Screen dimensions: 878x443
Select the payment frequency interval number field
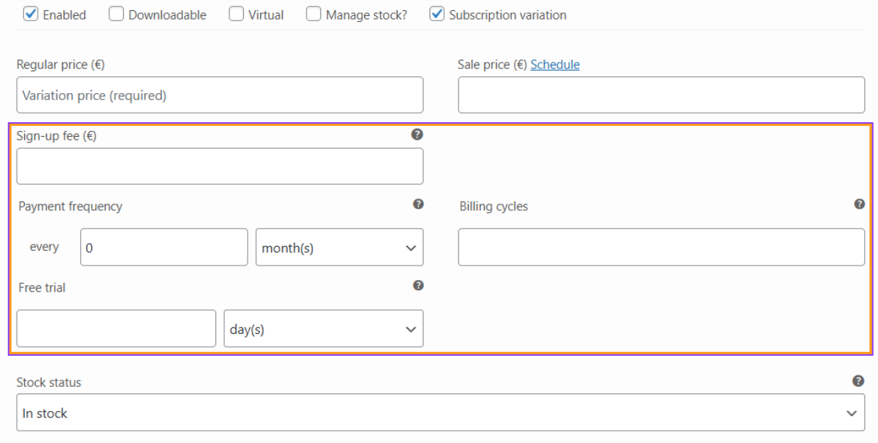(164, 248)
